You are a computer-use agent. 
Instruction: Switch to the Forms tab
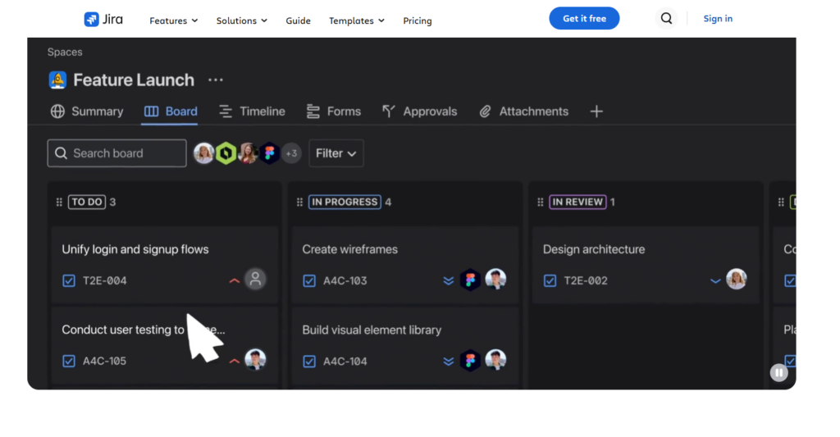click(x=333, y=112)
